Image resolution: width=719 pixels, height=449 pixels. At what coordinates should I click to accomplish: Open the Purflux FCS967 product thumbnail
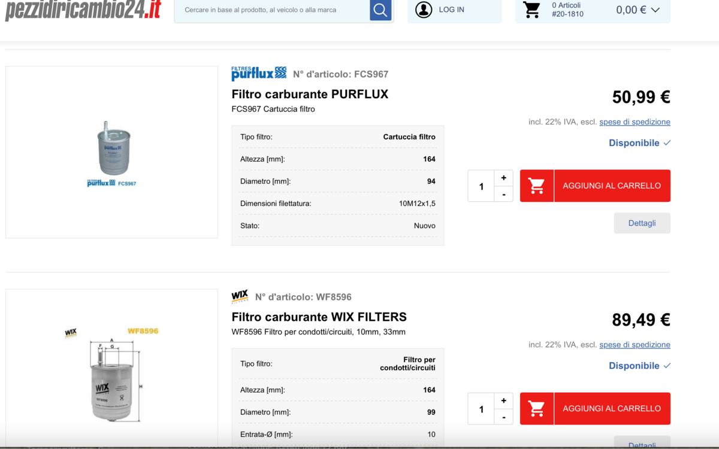click(x=111, y=152)
